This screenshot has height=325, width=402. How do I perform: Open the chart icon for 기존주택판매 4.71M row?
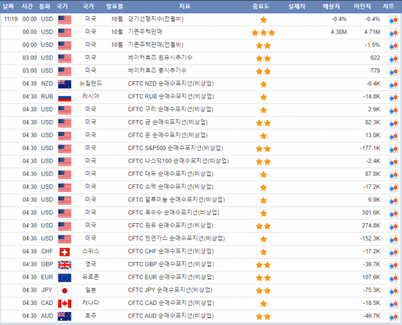(x=393, y=32)
